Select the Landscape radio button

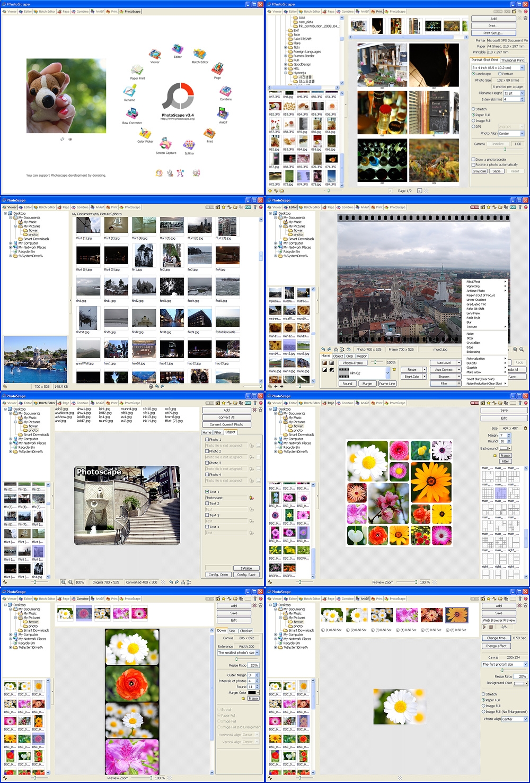[x=474, y=74]
